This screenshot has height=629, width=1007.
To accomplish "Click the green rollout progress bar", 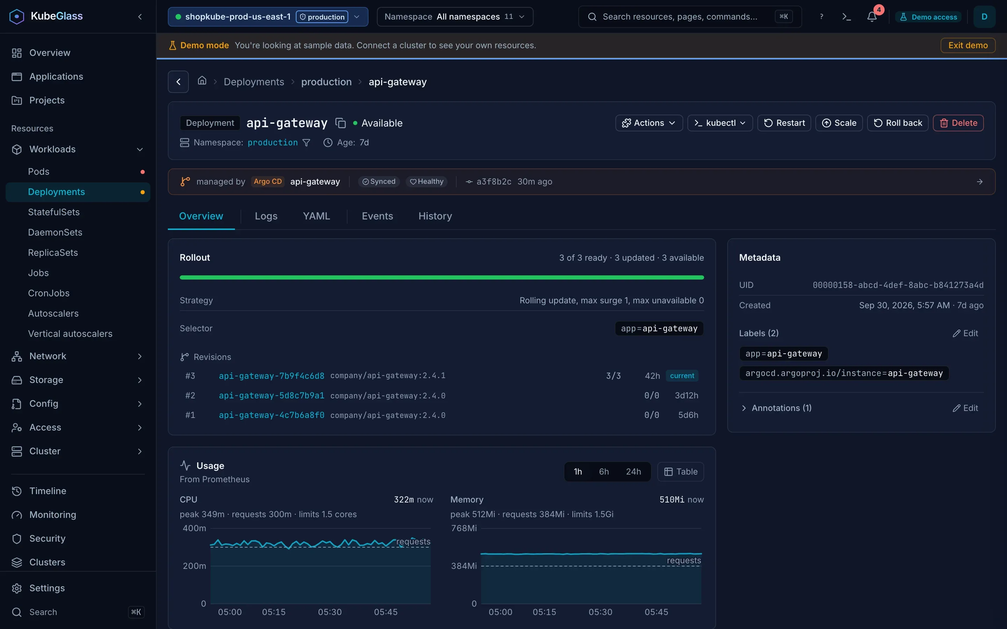I will click(442, 277).
